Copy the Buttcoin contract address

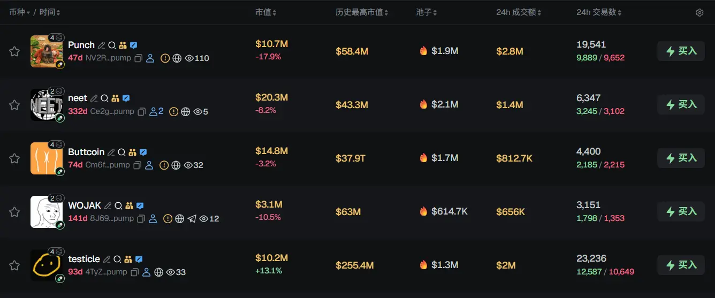[x=138, y=165]
